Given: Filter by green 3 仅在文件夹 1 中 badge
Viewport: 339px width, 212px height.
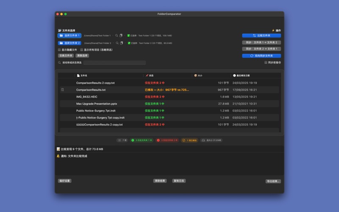Looking at the screenshot, I should point(142,140).
